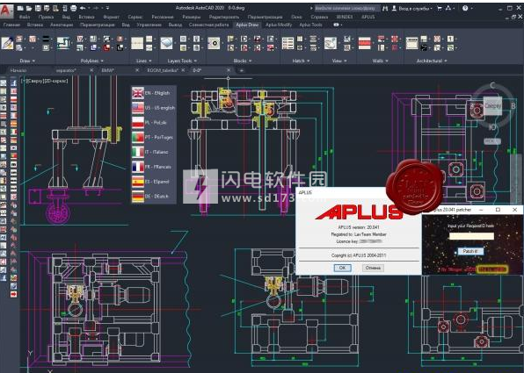This screenshot has width=524, height=373.
Task: Click the Facebook icon in left toolbar
Action: [14, 82]
